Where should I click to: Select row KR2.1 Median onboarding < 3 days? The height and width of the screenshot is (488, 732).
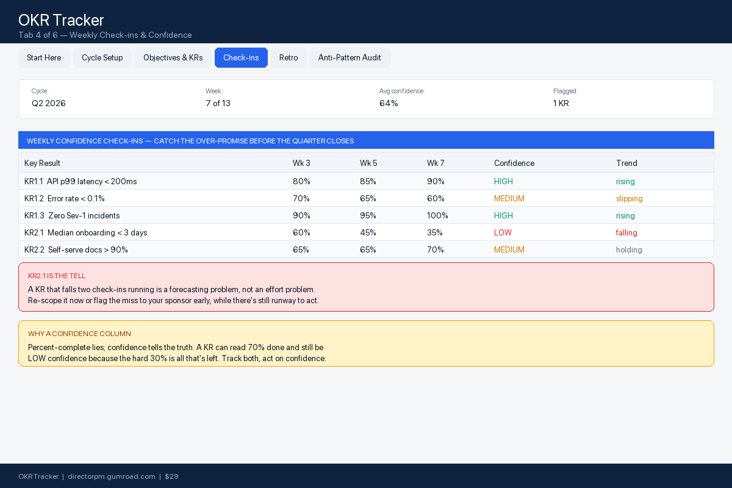366,232
